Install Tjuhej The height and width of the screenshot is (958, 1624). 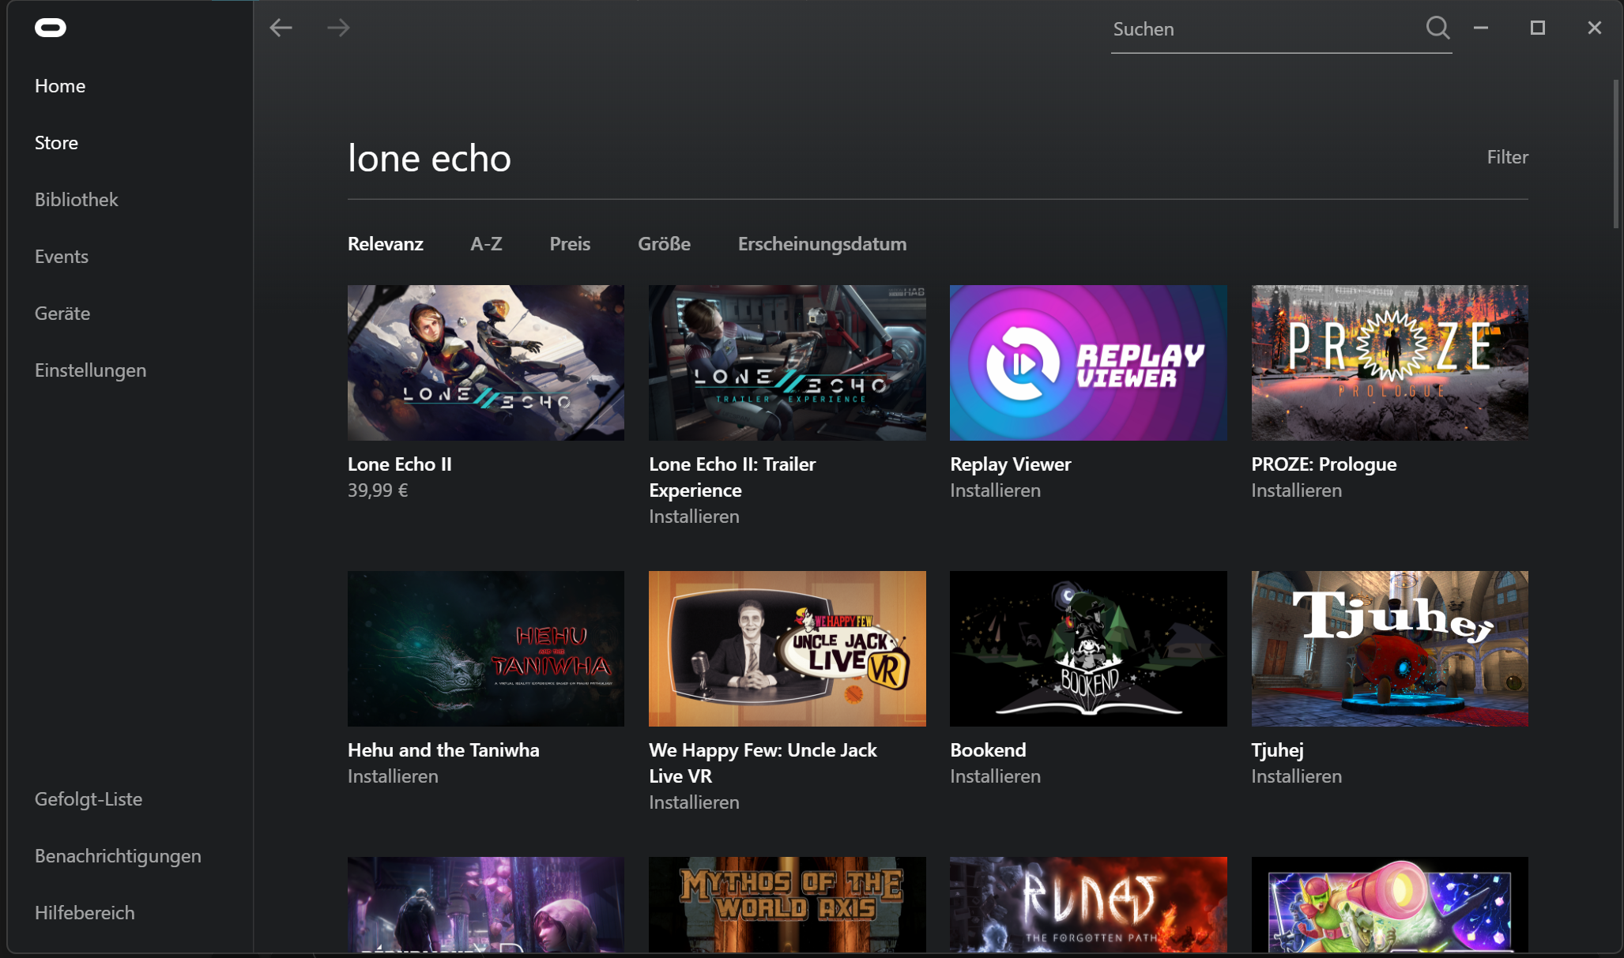1296,776
